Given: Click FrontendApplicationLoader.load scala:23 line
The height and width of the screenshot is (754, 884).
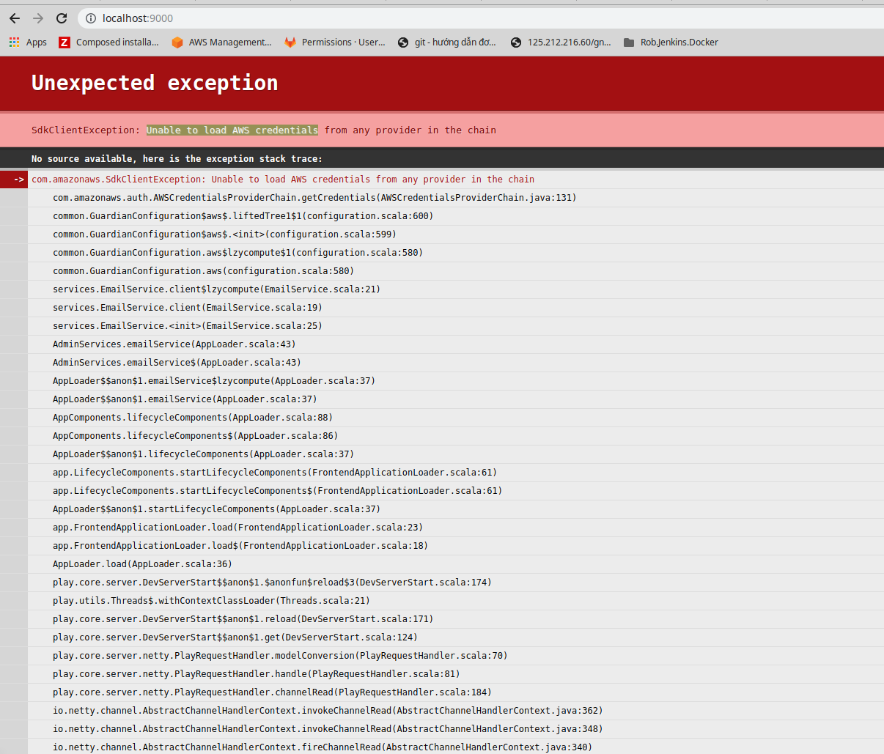Looking at the screenshot, I should [x=237, y=528].
